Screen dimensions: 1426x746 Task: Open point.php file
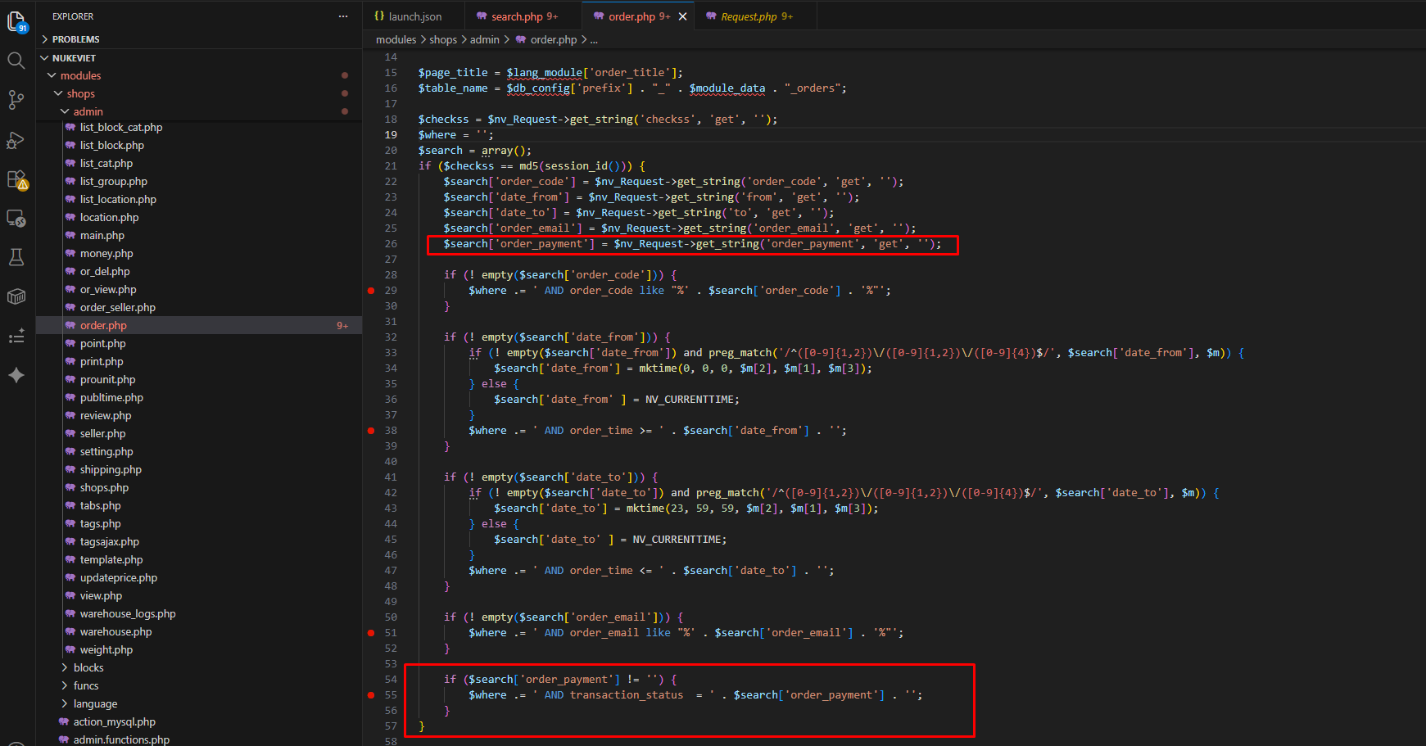pos(103,344)
